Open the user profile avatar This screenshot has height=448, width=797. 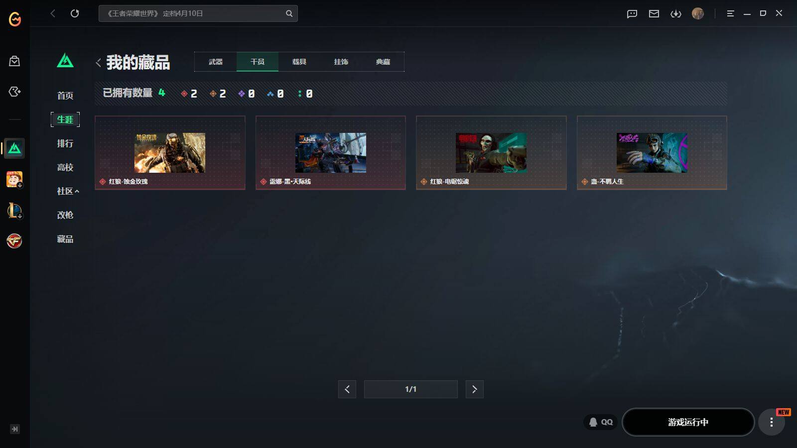(698, 13)
